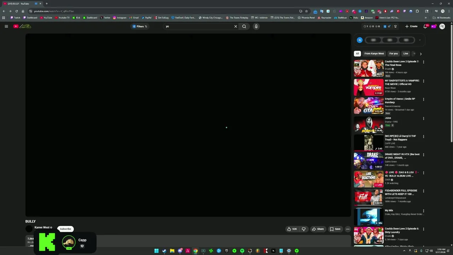Open options for FSDABENDER full episode
Viewport: 453px width, 255px height.
tap(423, 191)
